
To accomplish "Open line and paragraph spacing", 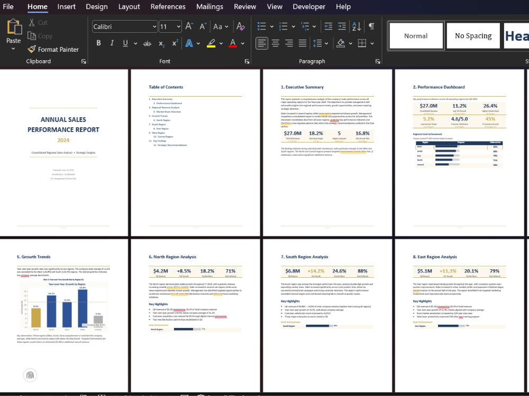I will coord(317,43).
